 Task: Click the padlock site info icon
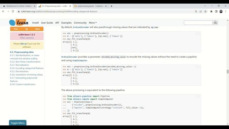(x=19, y=11)
